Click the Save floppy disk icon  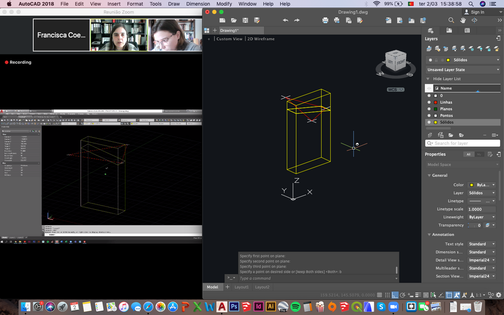[245, 20]
